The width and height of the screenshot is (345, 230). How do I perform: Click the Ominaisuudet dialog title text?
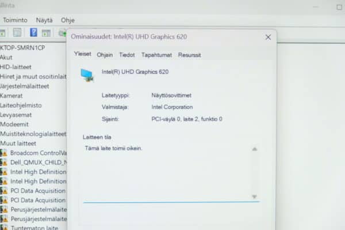coord(129,37)
